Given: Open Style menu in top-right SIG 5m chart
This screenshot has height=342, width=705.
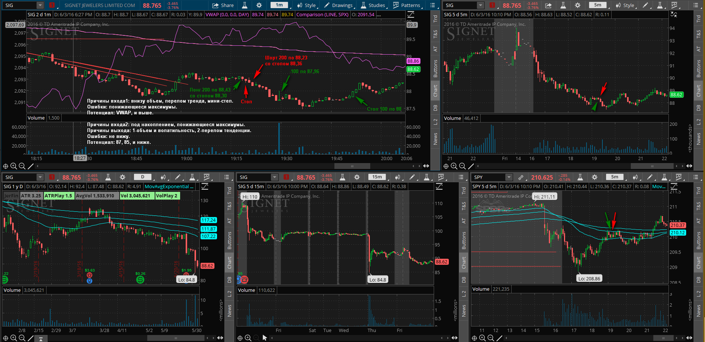Looking at the screenshot, I should pos(625,5).
